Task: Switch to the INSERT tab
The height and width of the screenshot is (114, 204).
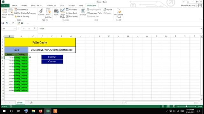Action: (x=24, y=6)
